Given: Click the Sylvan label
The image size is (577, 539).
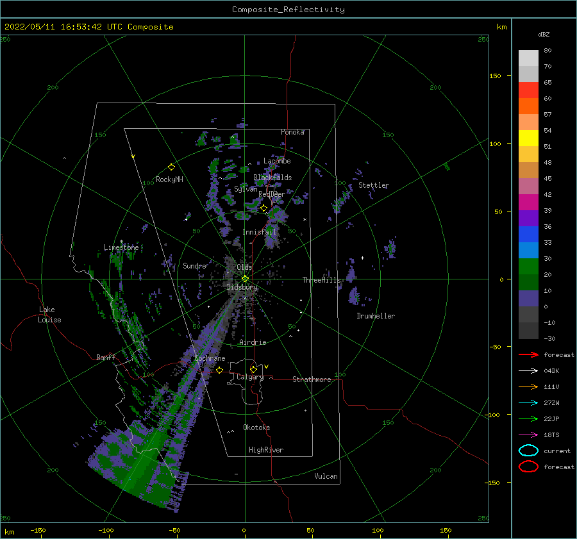Looking at the screenshot, I should 246,189.
